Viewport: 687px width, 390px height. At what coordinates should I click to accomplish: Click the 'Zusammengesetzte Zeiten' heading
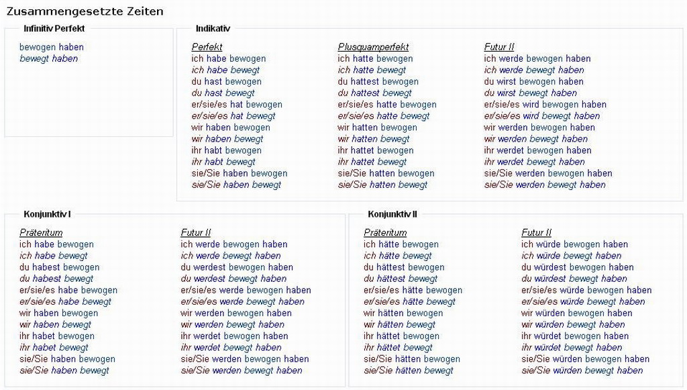coord(85,11)
